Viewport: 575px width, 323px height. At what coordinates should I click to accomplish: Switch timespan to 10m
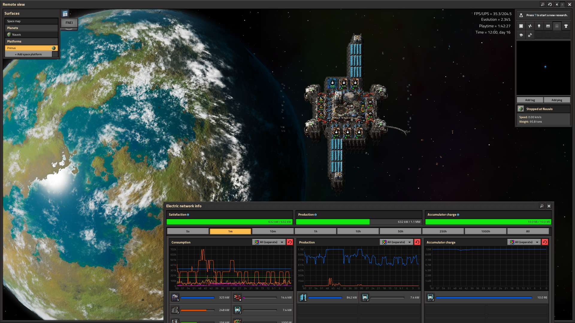click(x=273, y=231)
